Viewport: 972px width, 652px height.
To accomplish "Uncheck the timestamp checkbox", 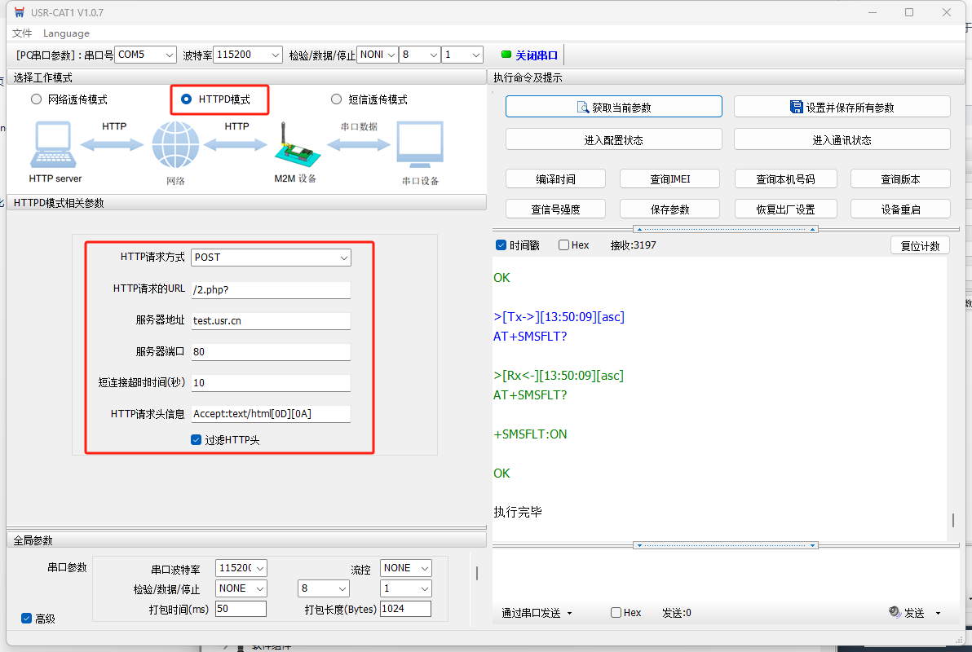I will [501, 245].
